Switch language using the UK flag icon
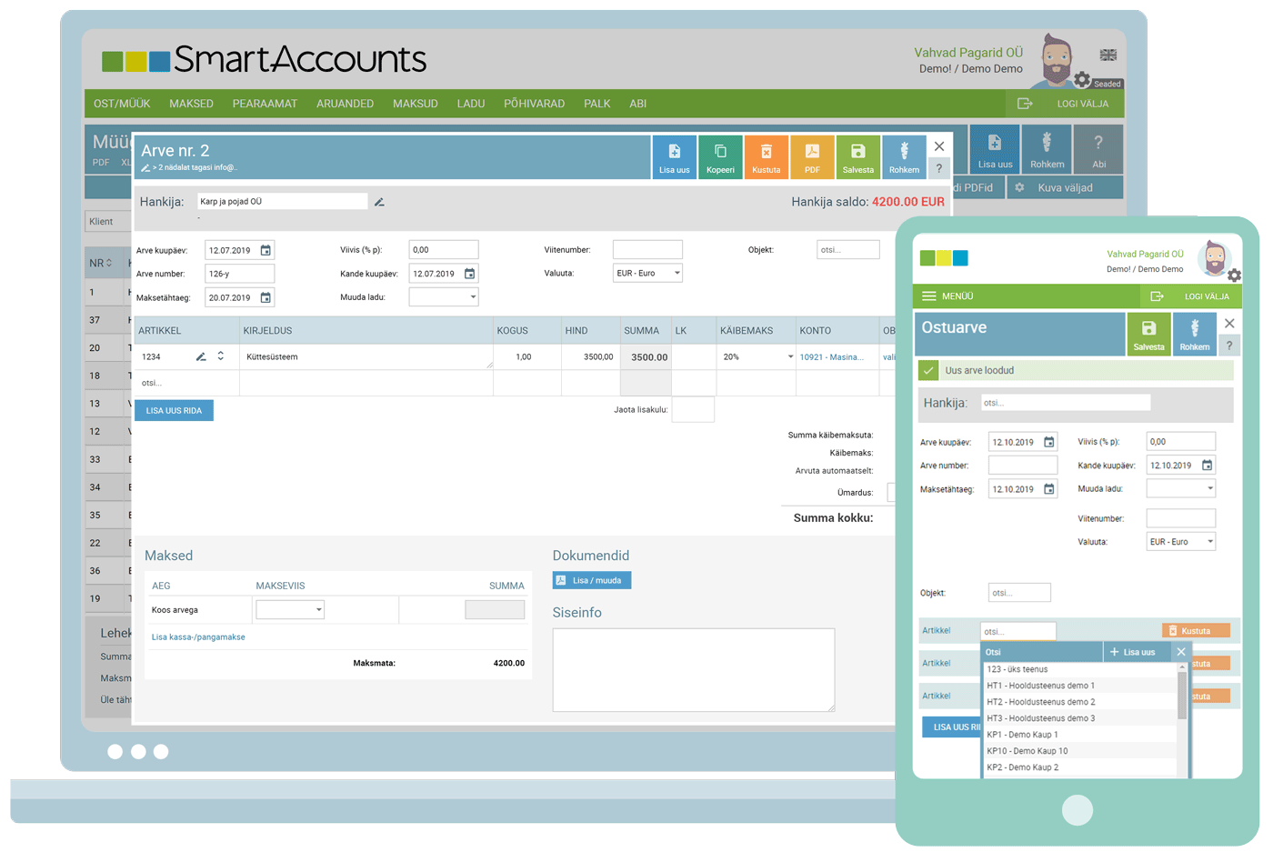Screen dimensions: 1273x852 1108,55
